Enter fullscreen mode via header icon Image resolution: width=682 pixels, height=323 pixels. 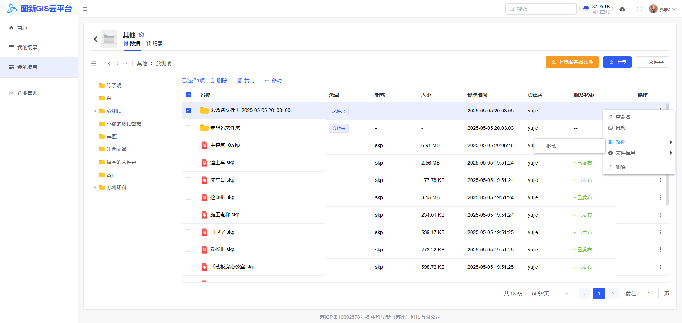639,9
